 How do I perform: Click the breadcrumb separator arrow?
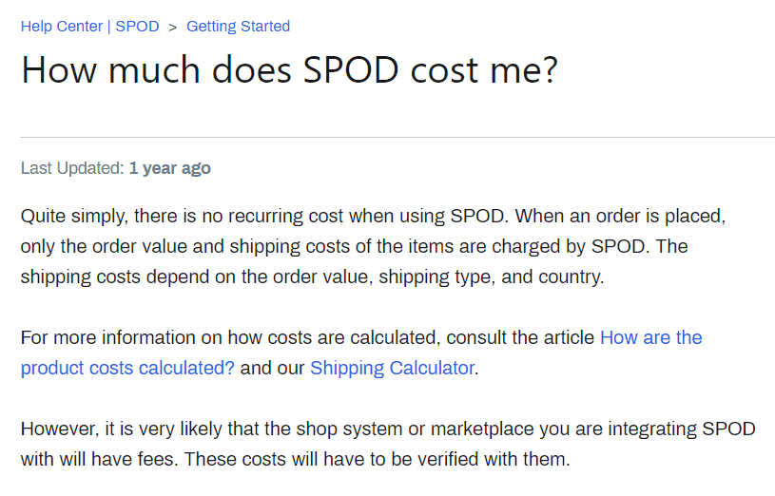click(x=172, y=28)
